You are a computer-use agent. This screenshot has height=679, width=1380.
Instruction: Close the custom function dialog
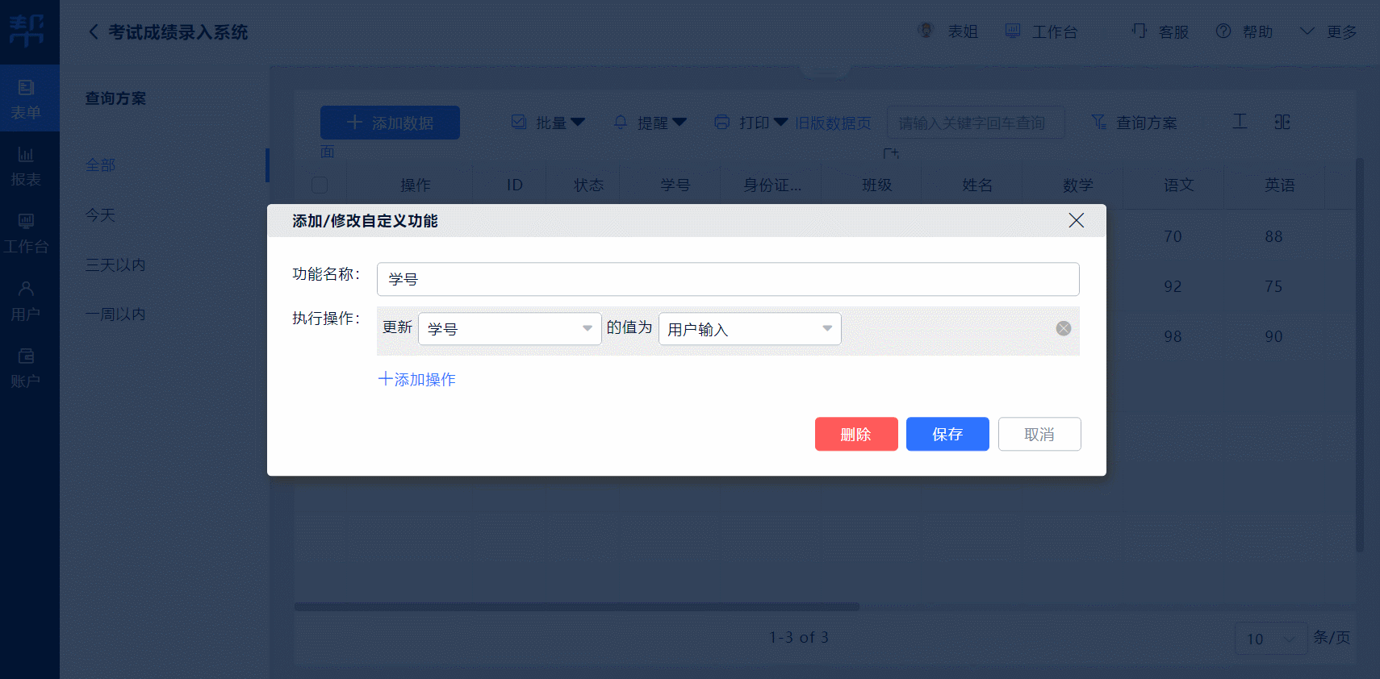[x=1076, y=220]
